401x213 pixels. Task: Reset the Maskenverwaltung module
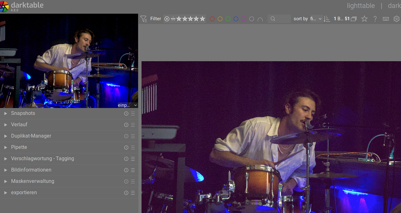coord(126,181)
